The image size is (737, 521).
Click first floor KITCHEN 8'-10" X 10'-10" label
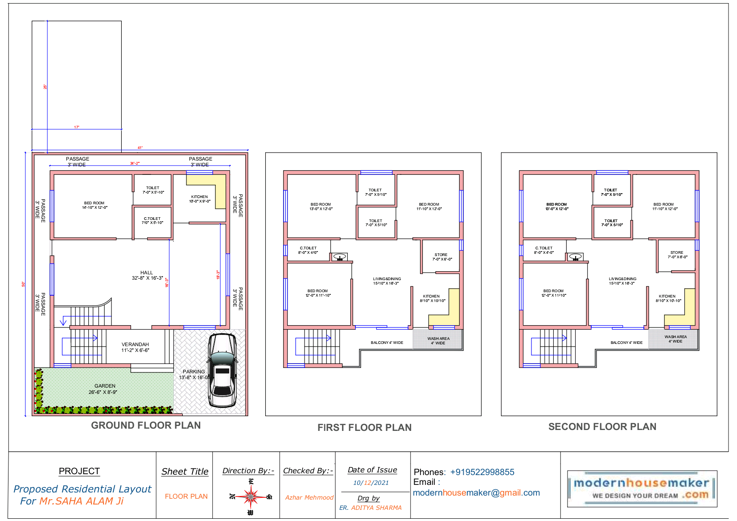click(x=432, y=298)
